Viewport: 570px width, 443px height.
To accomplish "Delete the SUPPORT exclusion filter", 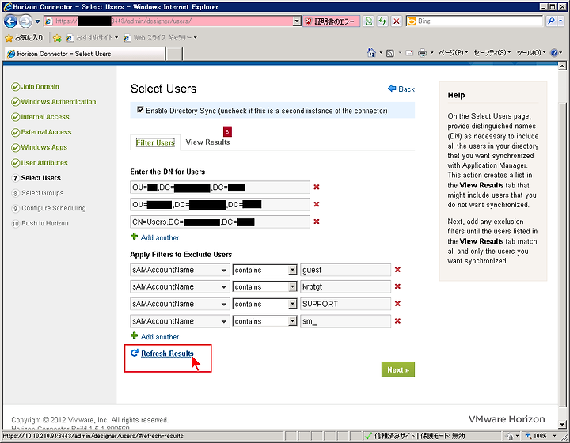I will [397, 304].
